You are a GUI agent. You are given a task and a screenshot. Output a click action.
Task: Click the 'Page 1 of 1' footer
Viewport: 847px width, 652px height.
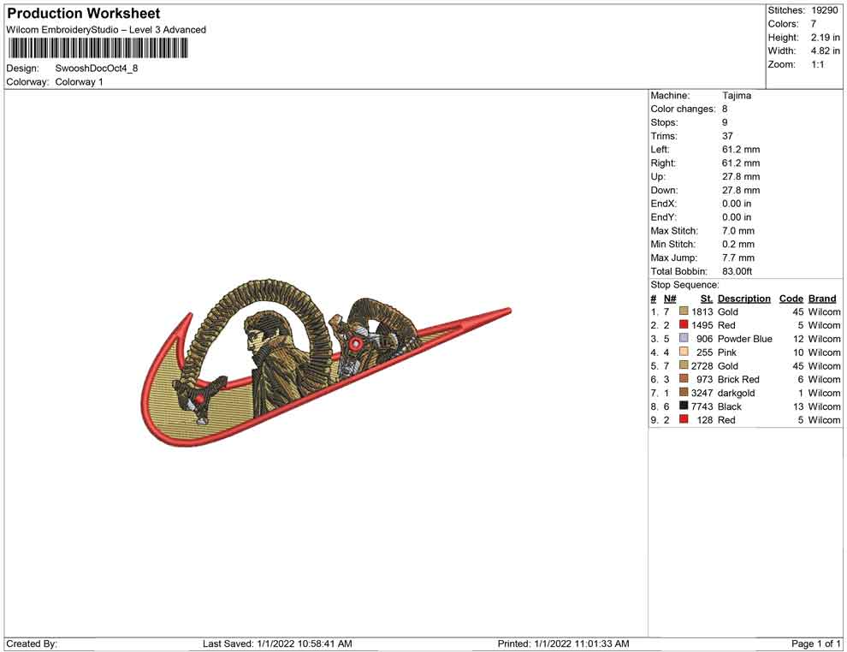[x=815, y=643]
